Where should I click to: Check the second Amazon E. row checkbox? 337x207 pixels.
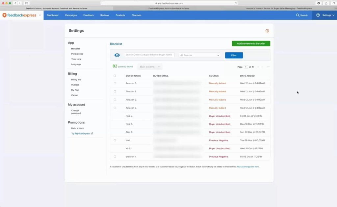pos(115,91)
